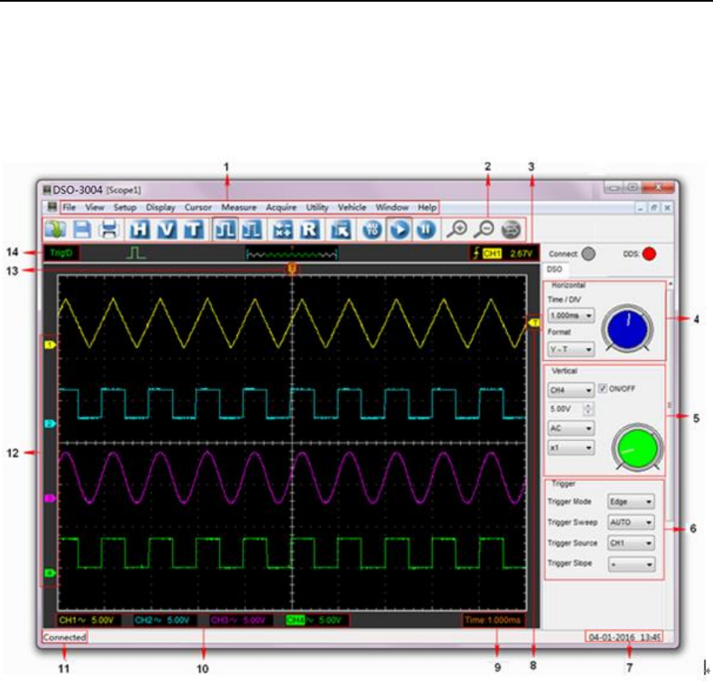Click the math operations toolbar icon

pyautogui.click(x=282, y=230)
